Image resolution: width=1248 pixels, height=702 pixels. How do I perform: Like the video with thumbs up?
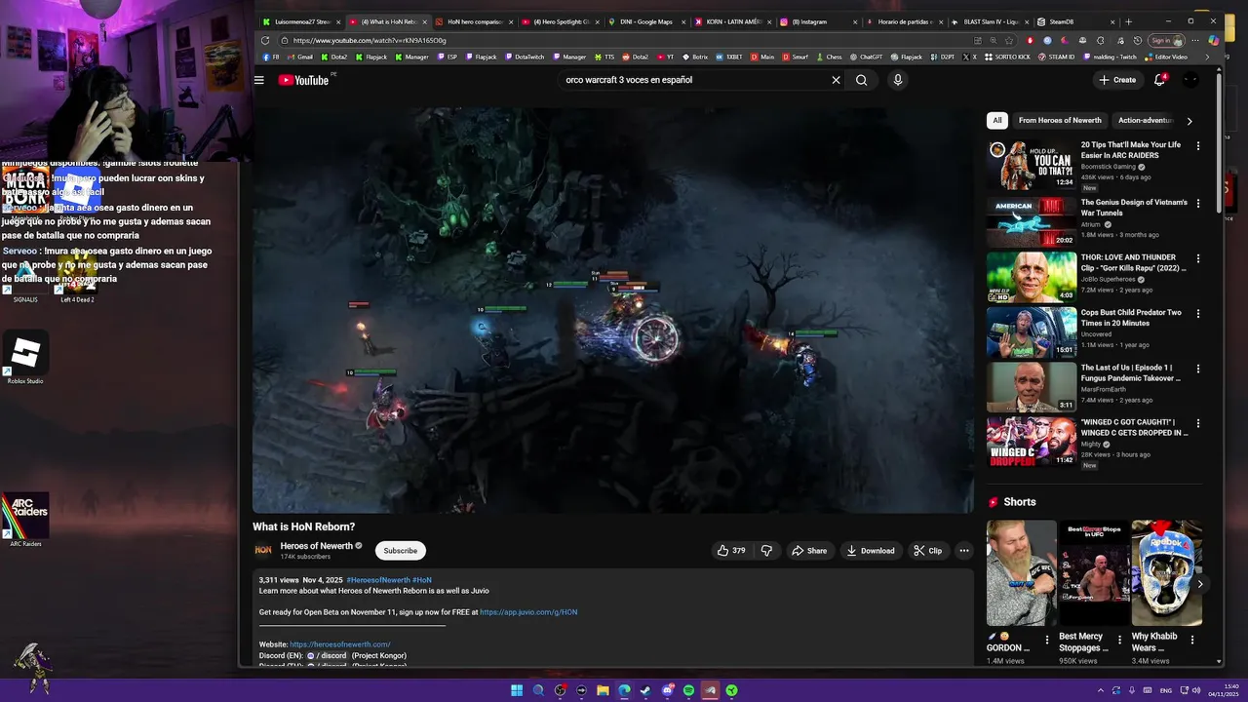pos(731,551)
